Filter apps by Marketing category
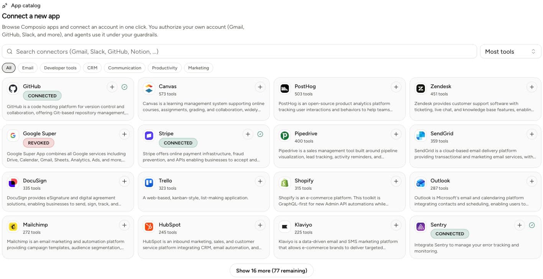Viewport: 543px width, 279px height. [x=199, y=68]
